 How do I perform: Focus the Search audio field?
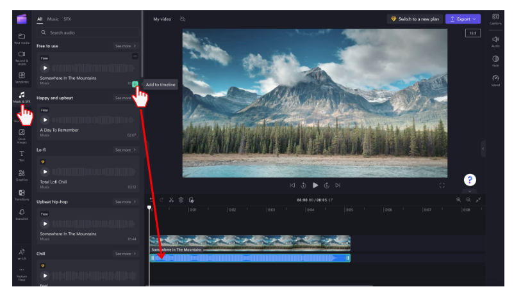click(x=88, y=33)
